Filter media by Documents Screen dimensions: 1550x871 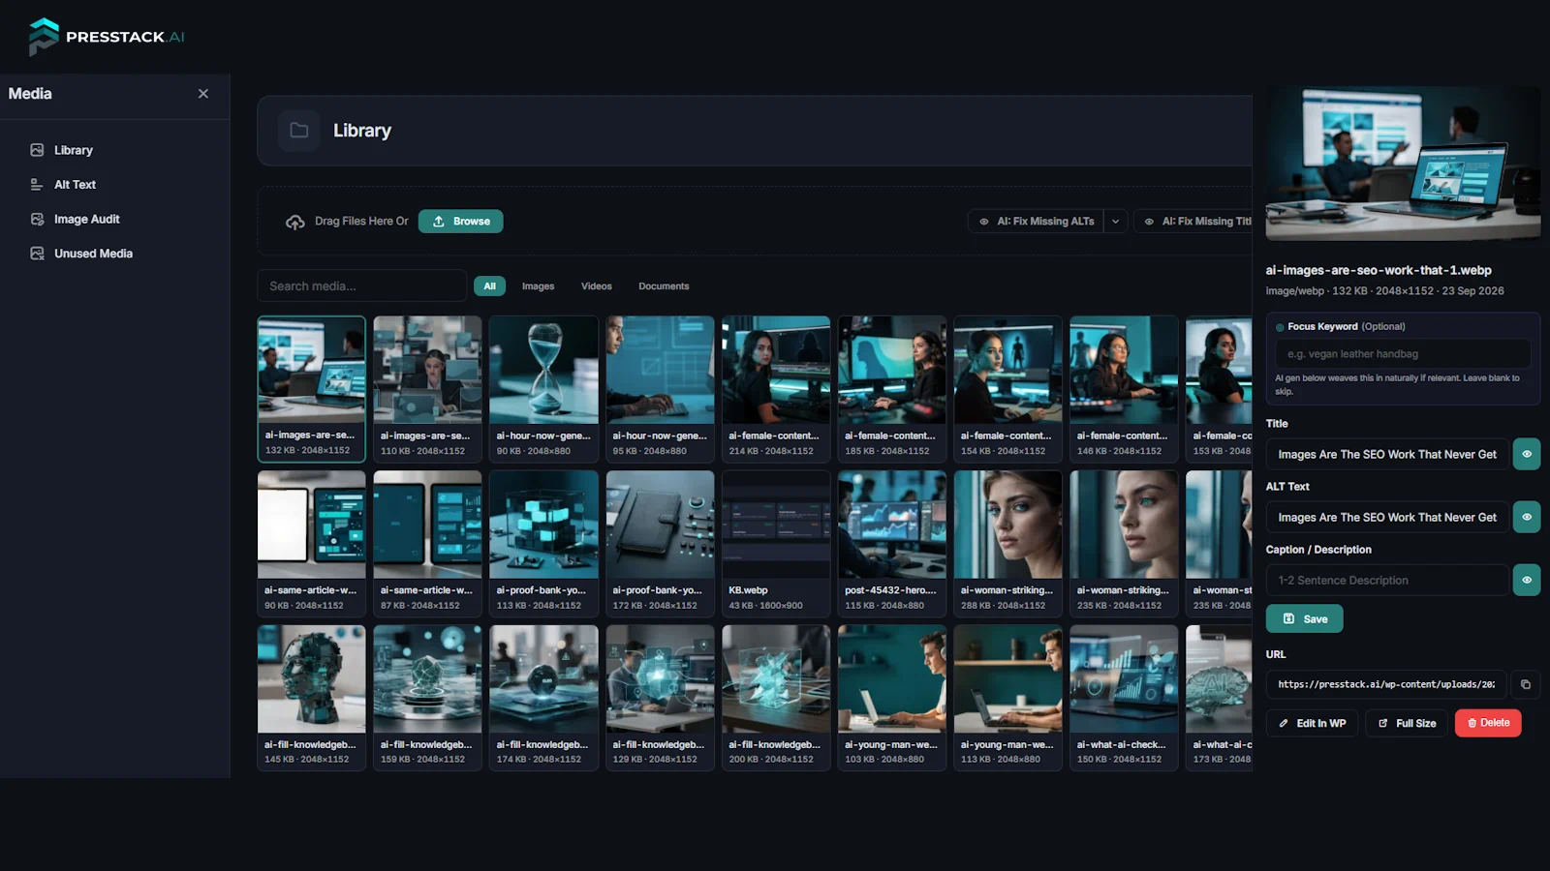click(x=664, y=286)
